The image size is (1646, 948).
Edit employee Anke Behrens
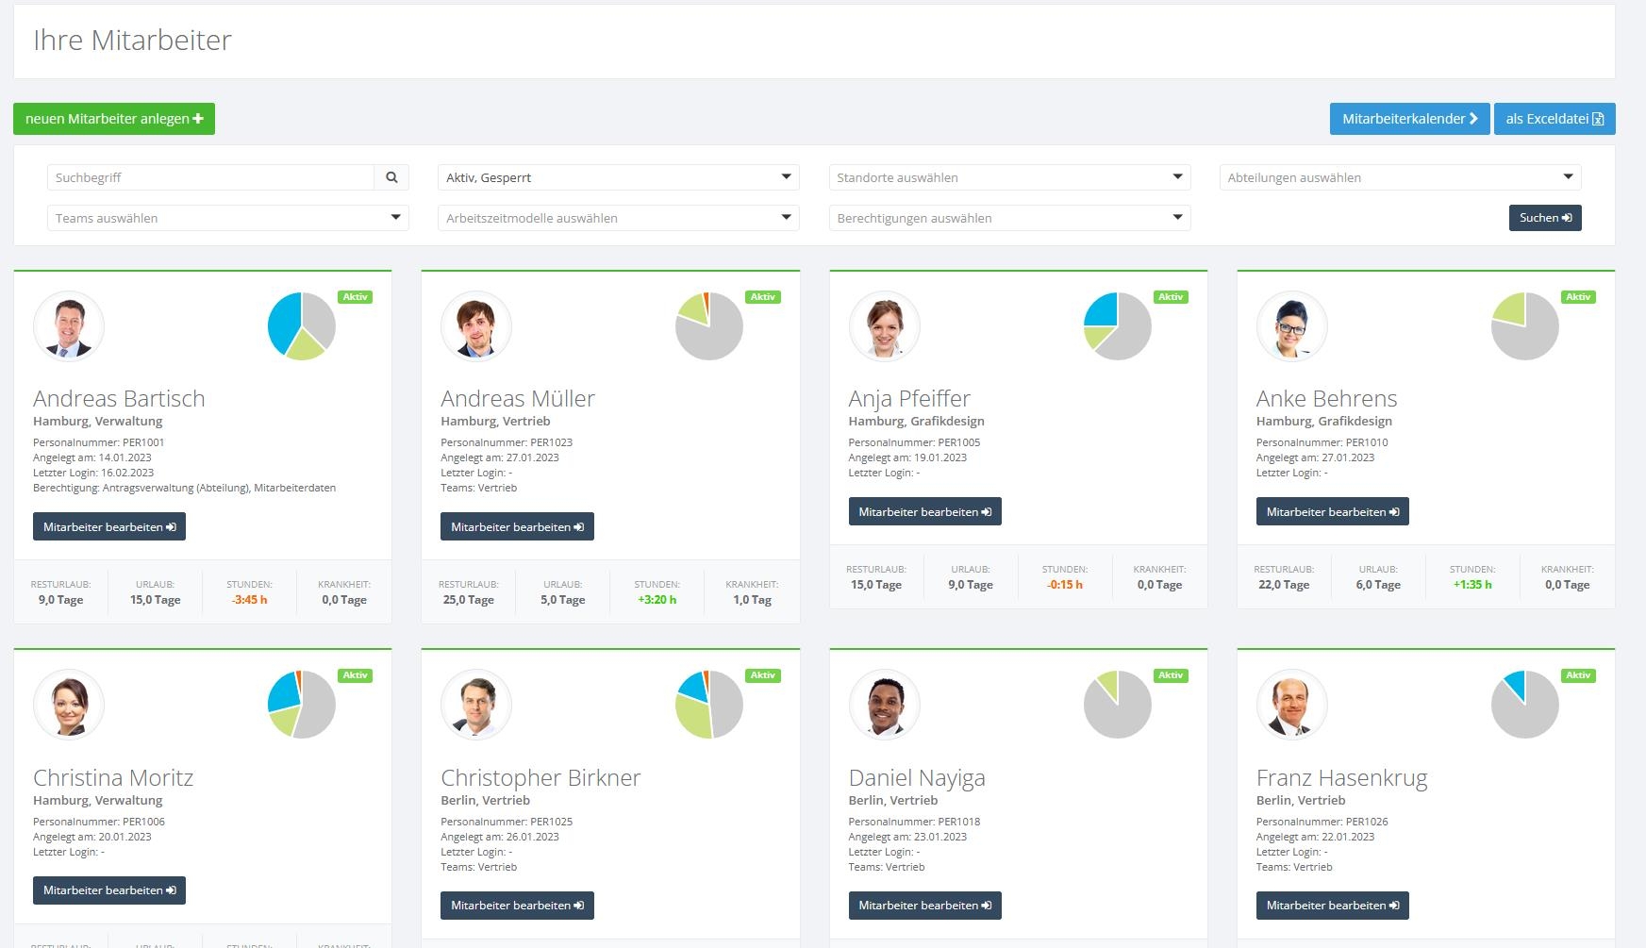[1332, 511]
